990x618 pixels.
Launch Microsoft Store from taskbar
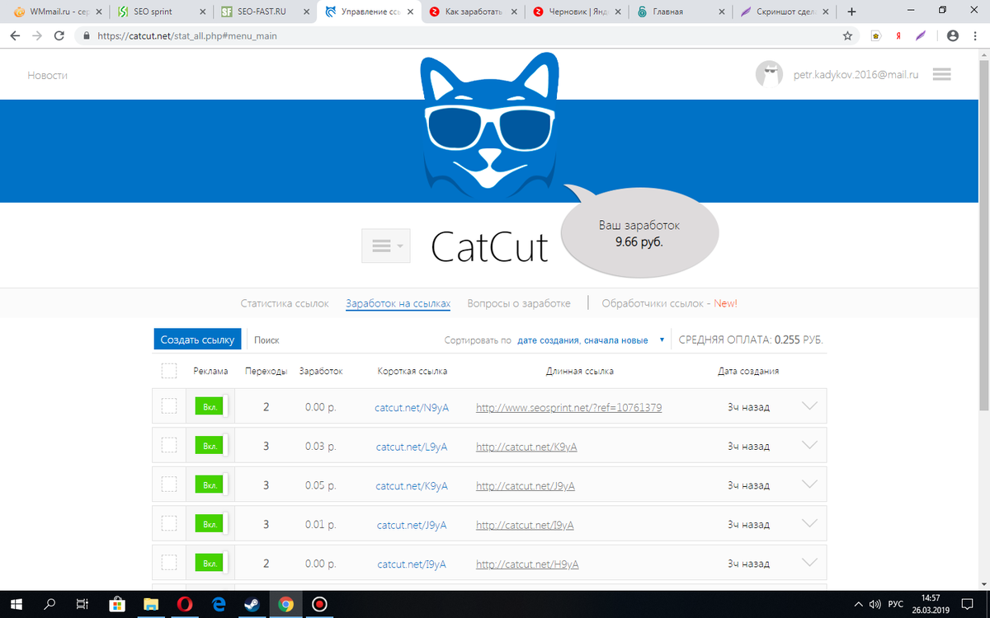(117, 604)
